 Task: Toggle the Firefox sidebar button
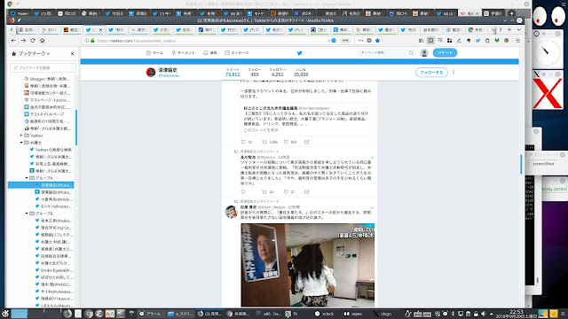click(430, 41)
